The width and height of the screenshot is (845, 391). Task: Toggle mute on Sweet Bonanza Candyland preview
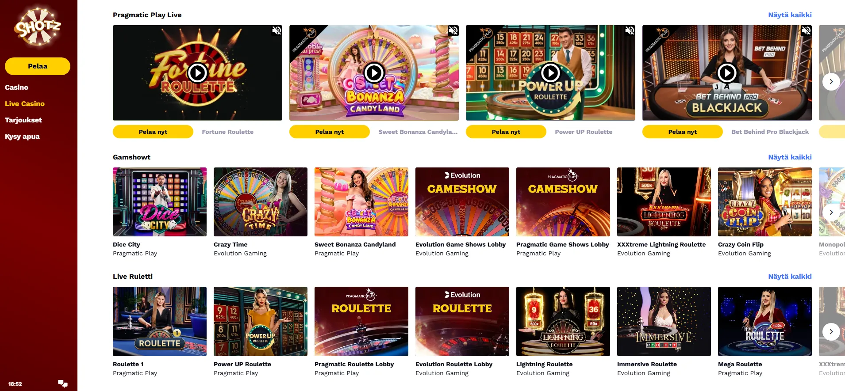tap(453, 30)
